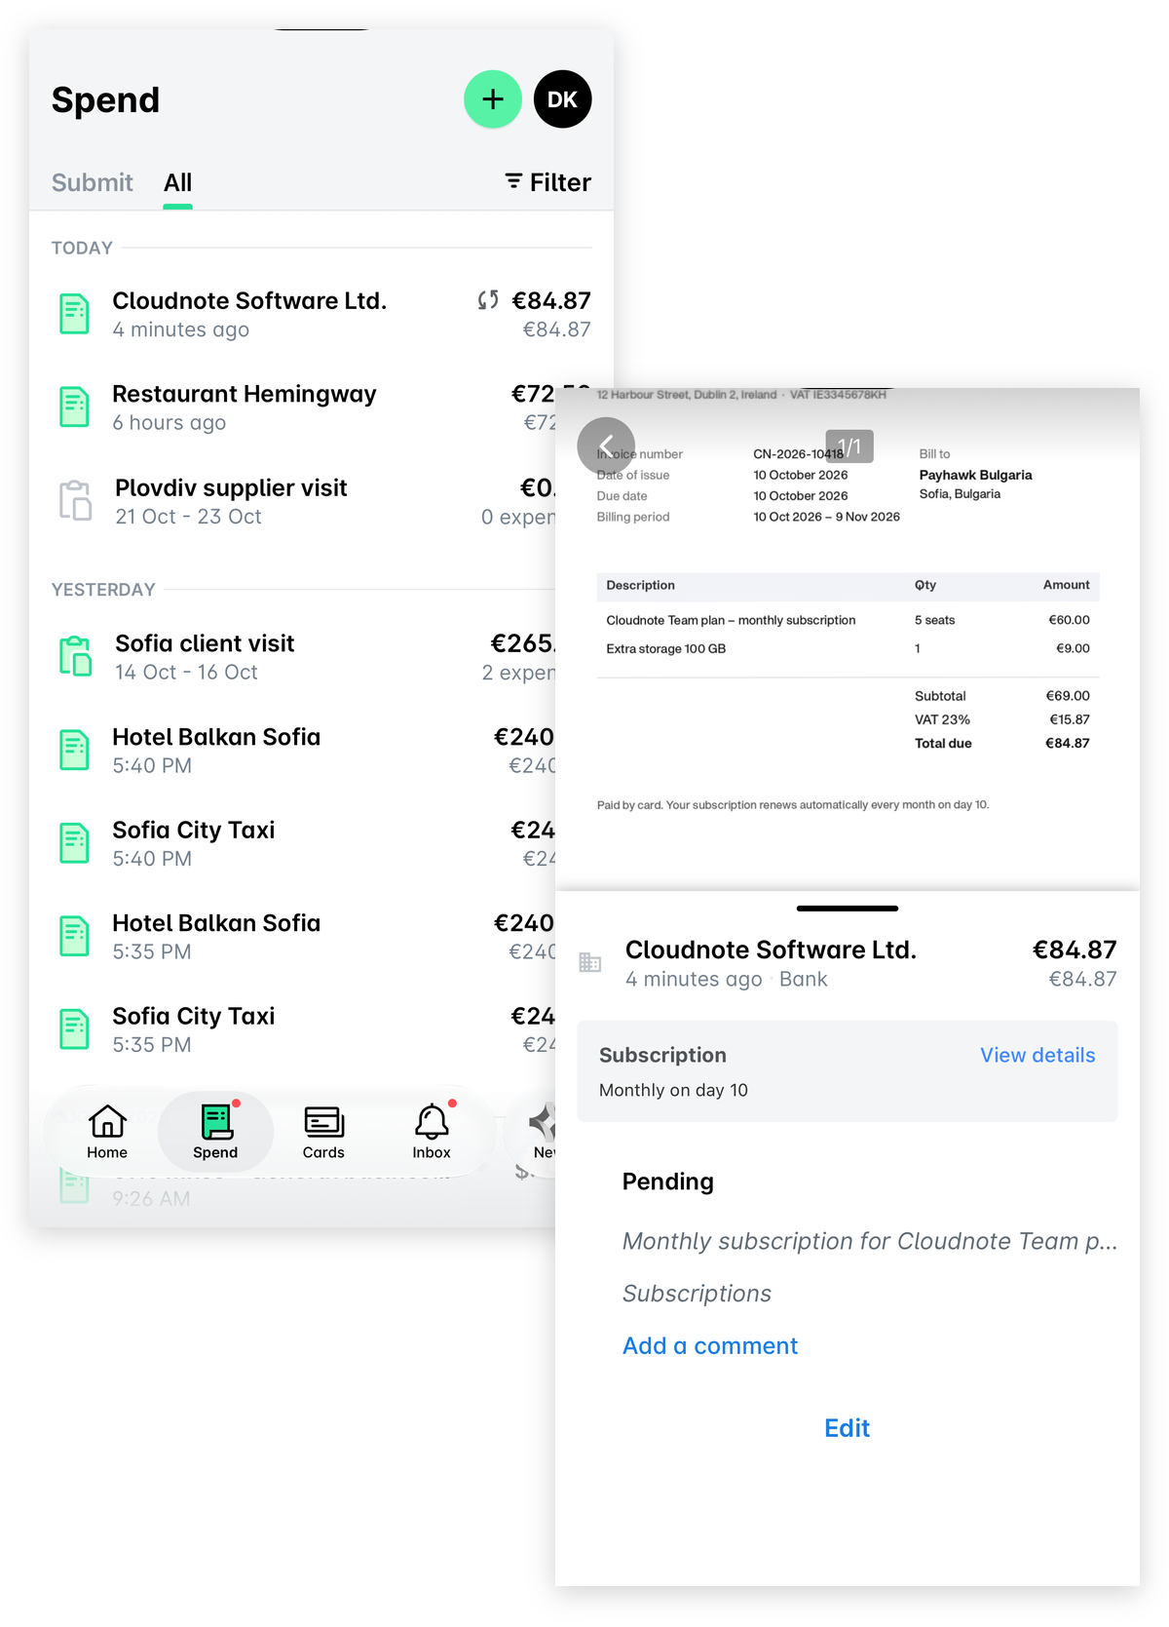The height and width of the screenshot is (1627, 1169).
Task: Open Inbox in bottom navigation
Action: coord(432,1131)
